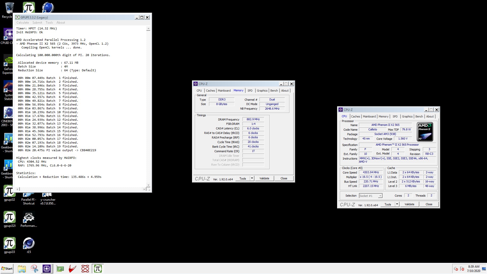Open About tab in processor CPU-Z window
487x274 pixels.
[430, 116]
